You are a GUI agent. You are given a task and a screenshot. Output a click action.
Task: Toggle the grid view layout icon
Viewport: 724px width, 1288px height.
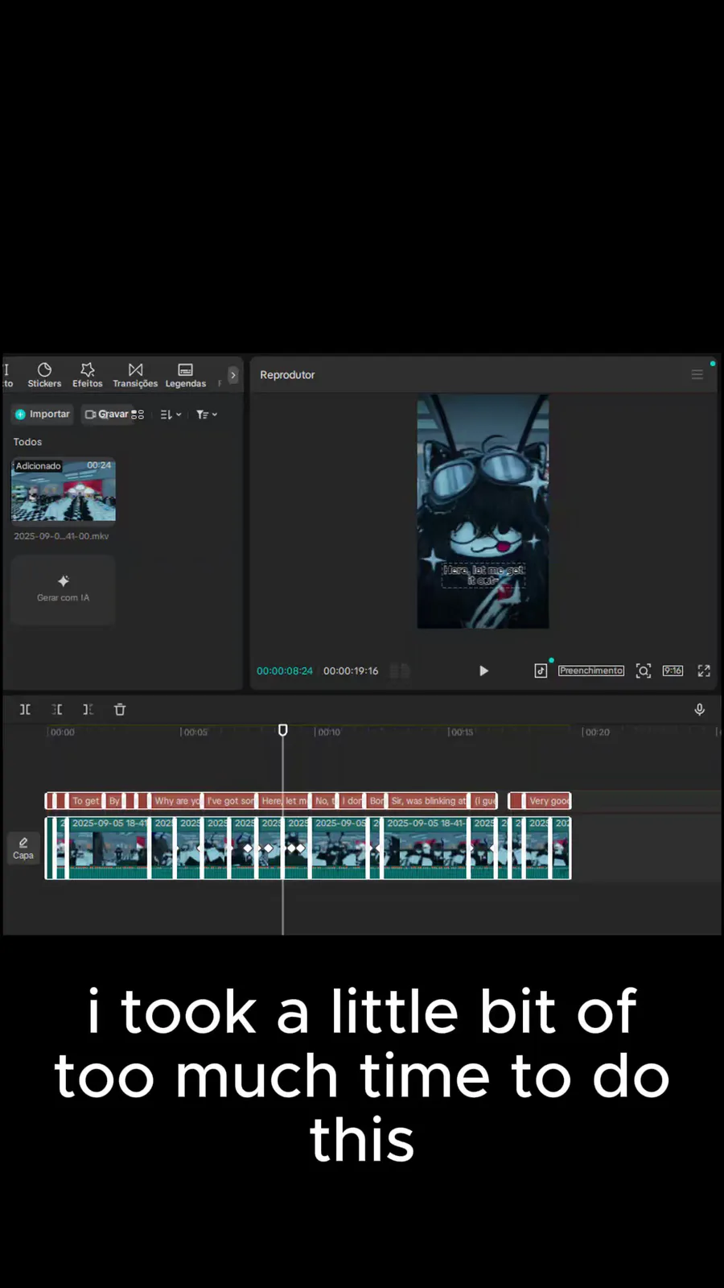(x=138, y=415)
